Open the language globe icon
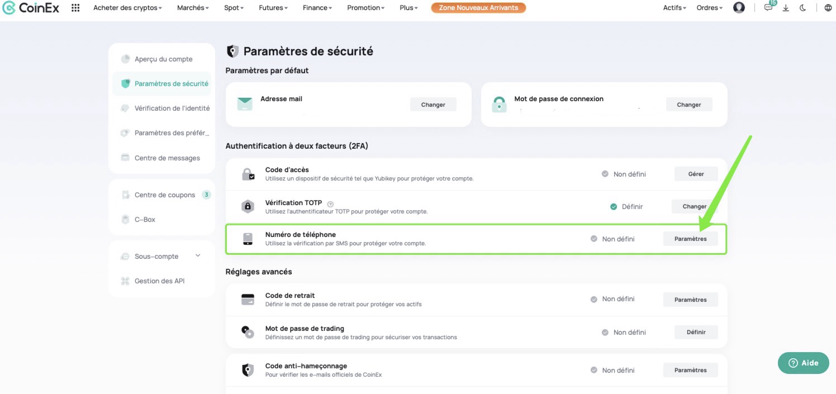 828,8
